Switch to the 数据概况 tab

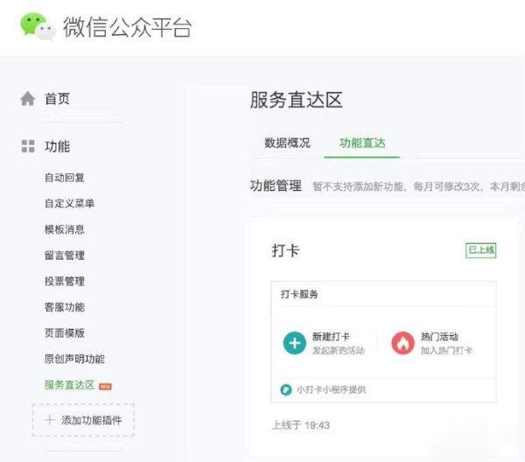tap(287, 143)
